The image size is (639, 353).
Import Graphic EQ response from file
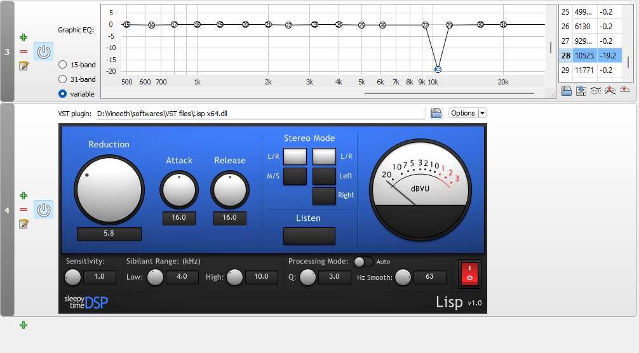tap(567, 90)
